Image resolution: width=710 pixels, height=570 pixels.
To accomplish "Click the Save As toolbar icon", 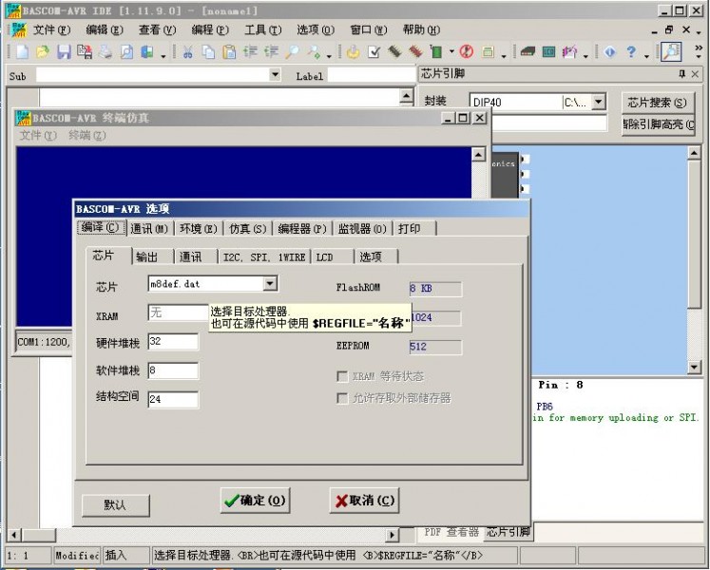I will pos(85,51).
